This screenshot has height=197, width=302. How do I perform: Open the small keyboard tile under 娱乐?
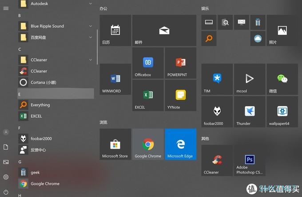(x=209, y=22)
